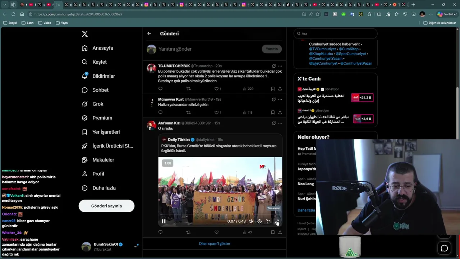Viewport: 460px width, 259px height.
Task: Open Premium in the sidebar
Action: [x=97, y=118]
